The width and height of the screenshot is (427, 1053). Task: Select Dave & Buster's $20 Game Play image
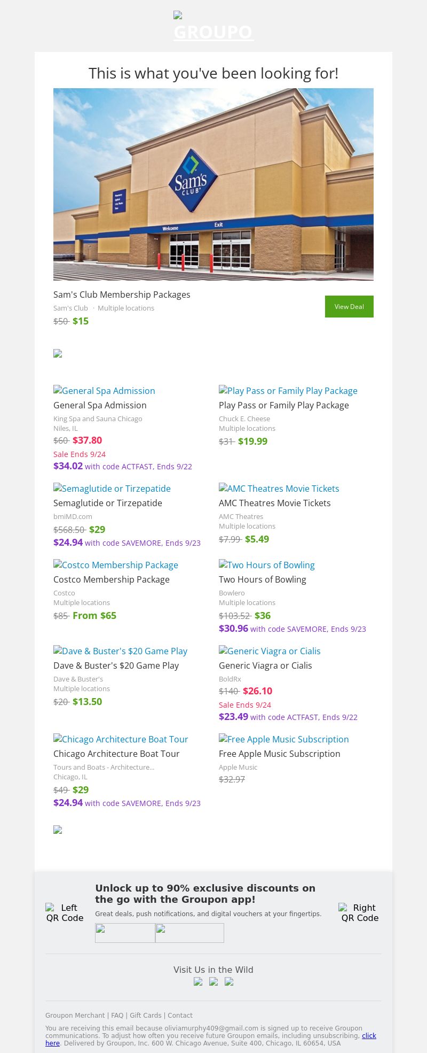point(121,651)
